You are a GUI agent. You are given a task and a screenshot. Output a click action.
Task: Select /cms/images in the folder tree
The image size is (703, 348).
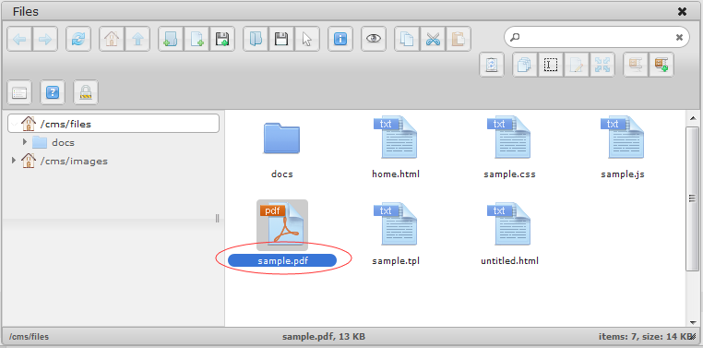click(74, 161)
